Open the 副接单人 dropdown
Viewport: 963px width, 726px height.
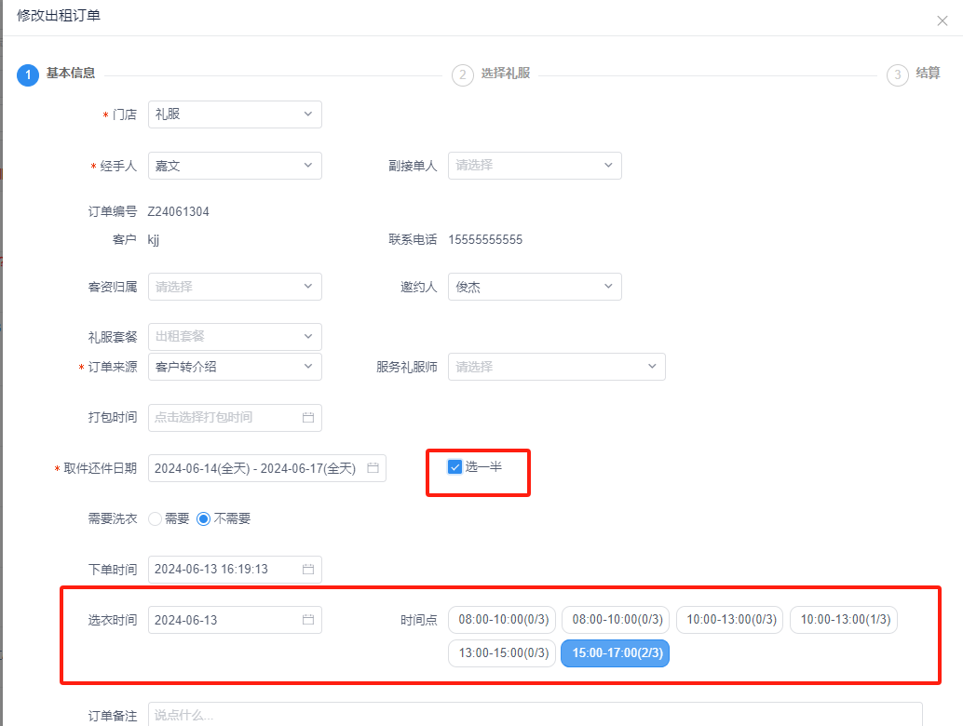tap(535, 166)
